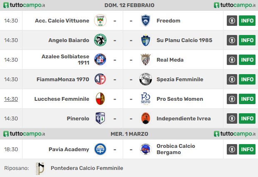Screen dimensions: 258x177
Task: Click the Real Meda crowned crest
Action: click(x=146, y=60)
